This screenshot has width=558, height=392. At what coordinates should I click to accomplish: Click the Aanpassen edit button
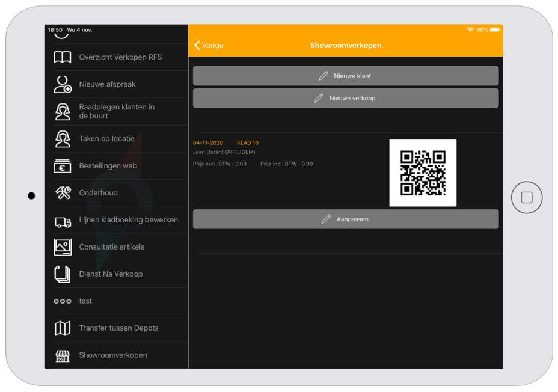[345, 219]
